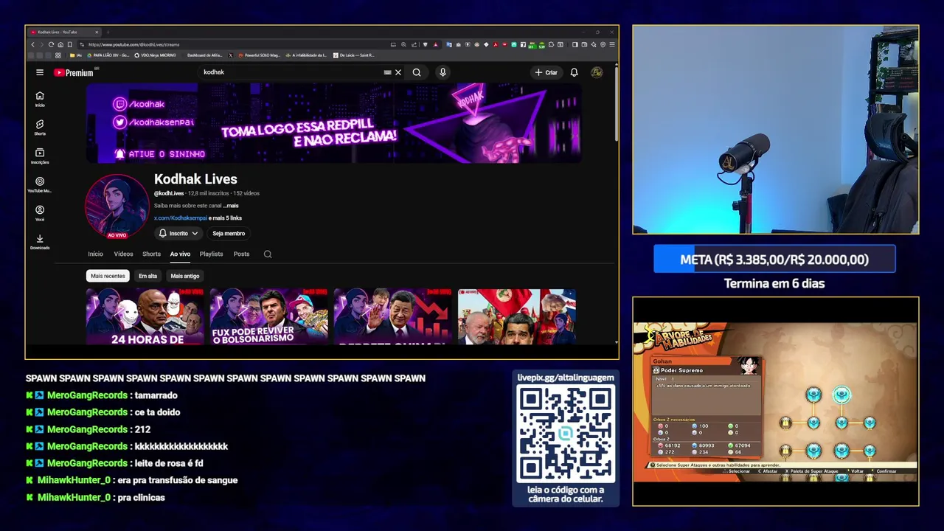Switch to the Playlists tab
Screen dimensions: 944x531
click(211, 254)
